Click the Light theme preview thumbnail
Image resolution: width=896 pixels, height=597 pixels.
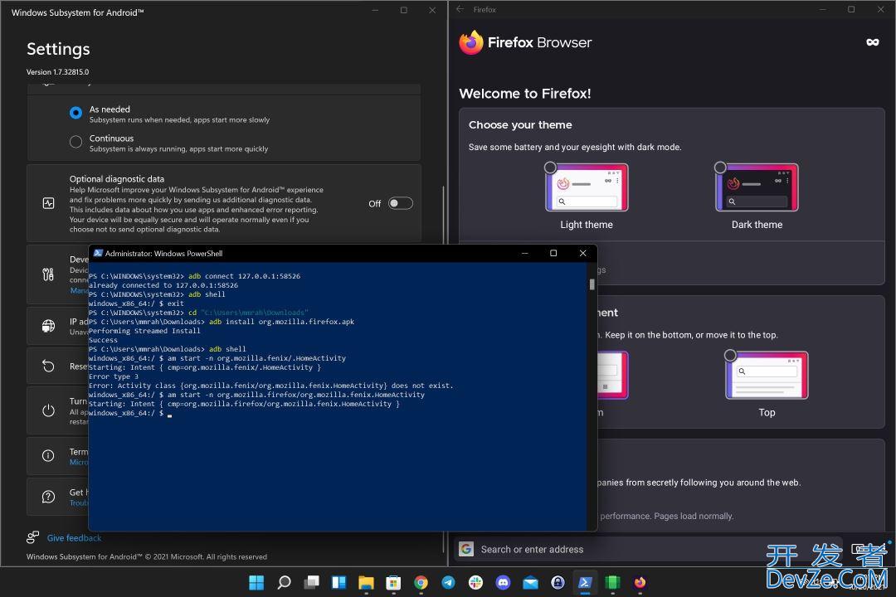pos(587,187)
